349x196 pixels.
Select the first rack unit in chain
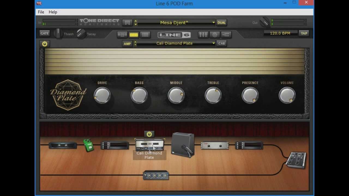63,145
